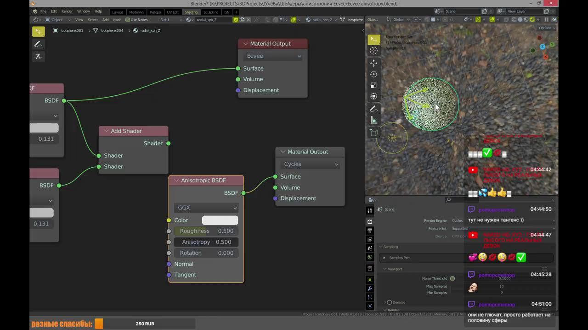Click Icosphere.004 in the breadcrumb
588x330 pixels.
pos(112,30)
